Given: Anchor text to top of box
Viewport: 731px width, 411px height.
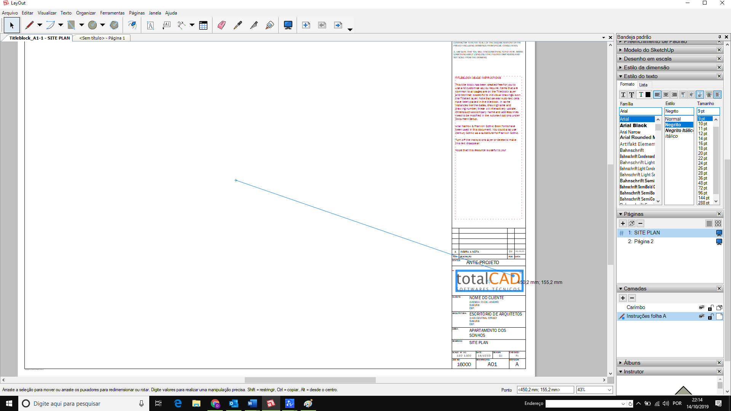Looking at the screenshot, I should [683, 95].
